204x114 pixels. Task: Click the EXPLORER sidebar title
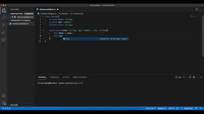pos(15,9)
